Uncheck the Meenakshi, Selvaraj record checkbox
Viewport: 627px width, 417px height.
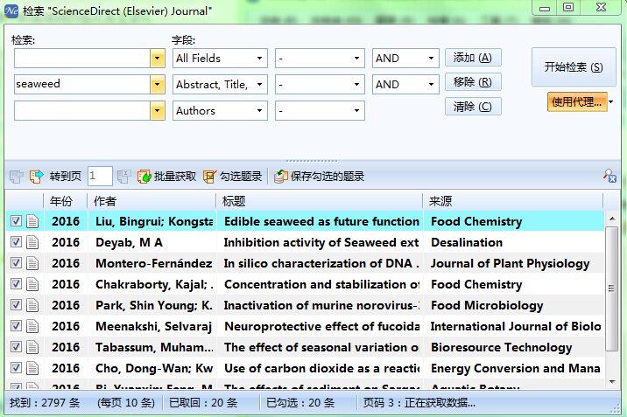pyautogui.click(x=16, y=325)
